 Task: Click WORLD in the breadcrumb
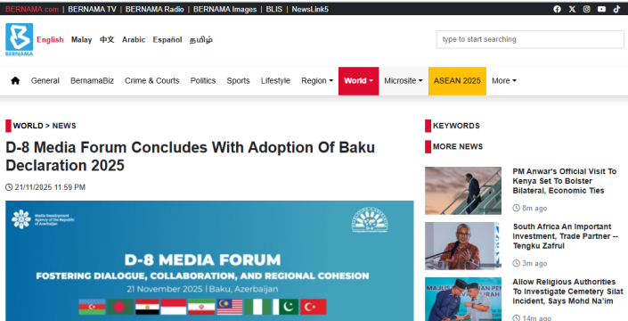tap(28, 126)
